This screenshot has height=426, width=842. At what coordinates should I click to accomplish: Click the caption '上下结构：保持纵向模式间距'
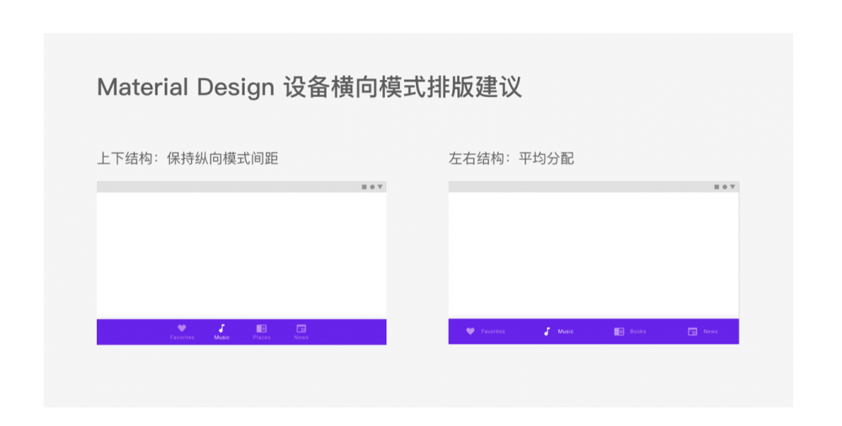(188, 158)
